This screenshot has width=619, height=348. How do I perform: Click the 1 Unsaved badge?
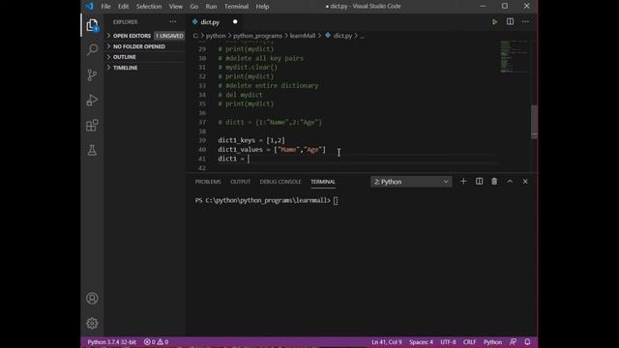tap(169, 36)
